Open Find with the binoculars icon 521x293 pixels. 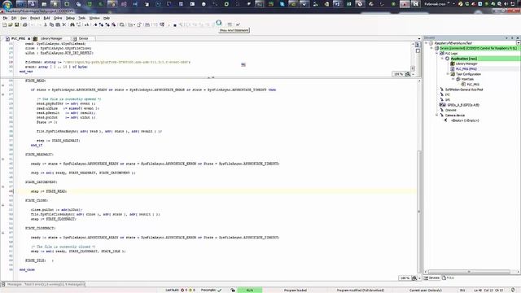click(72, 24)
